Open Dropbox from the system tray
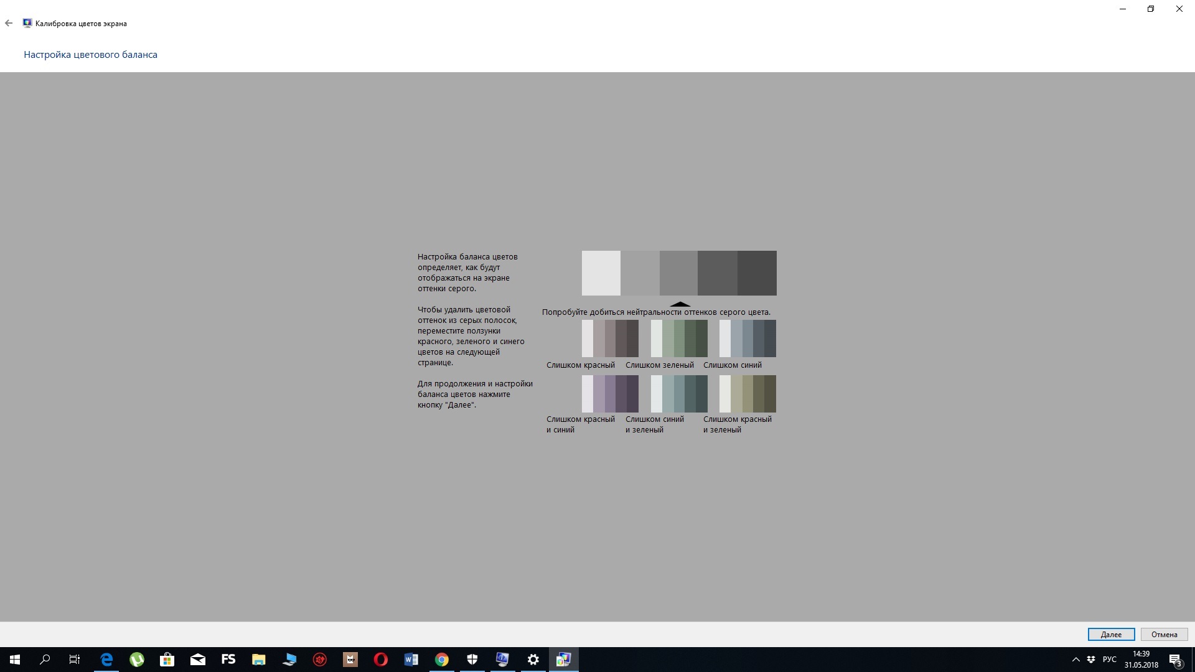Image resolution: width=1195 pixels, height=672 pixels. pyautogui.click(x=1091, y=660)
